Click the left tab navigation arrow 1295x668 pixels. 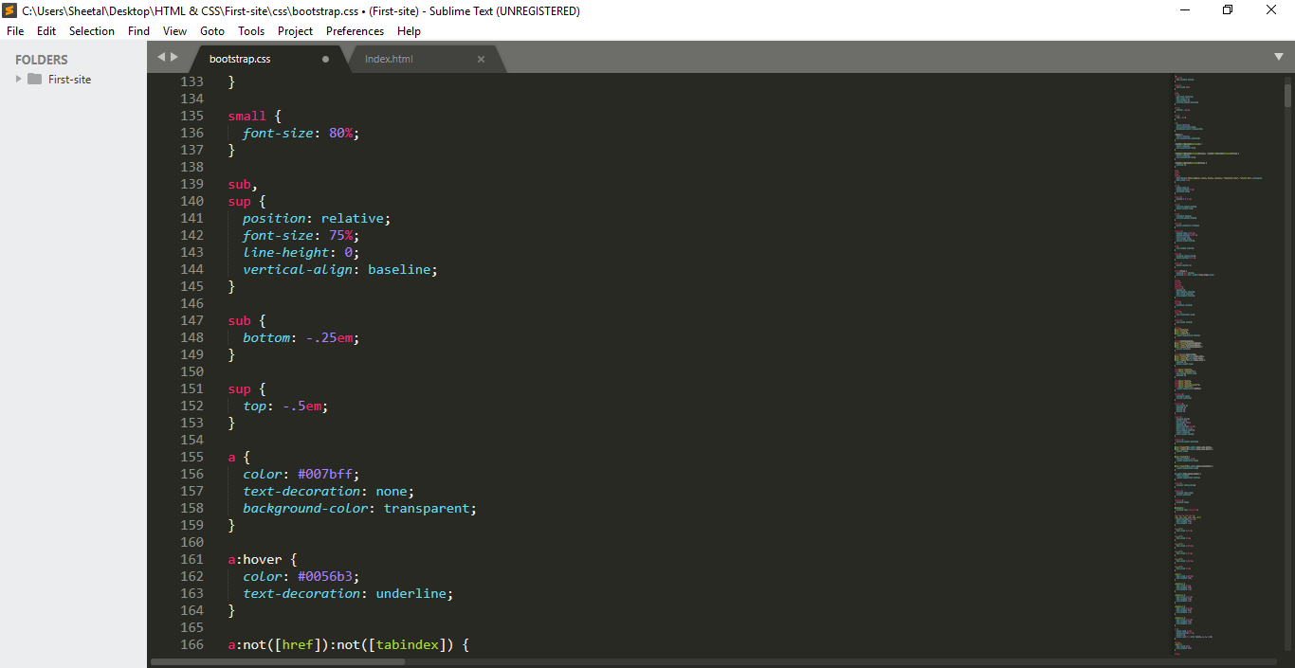click(161, 57)
